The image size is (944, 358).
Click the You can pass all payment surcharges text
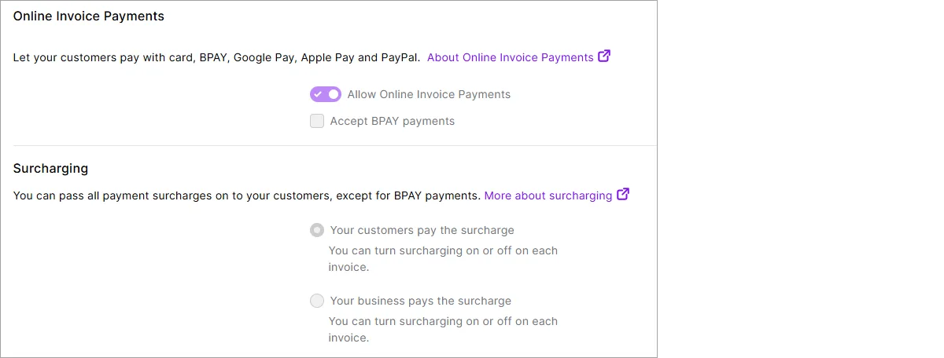pos(246,195)
